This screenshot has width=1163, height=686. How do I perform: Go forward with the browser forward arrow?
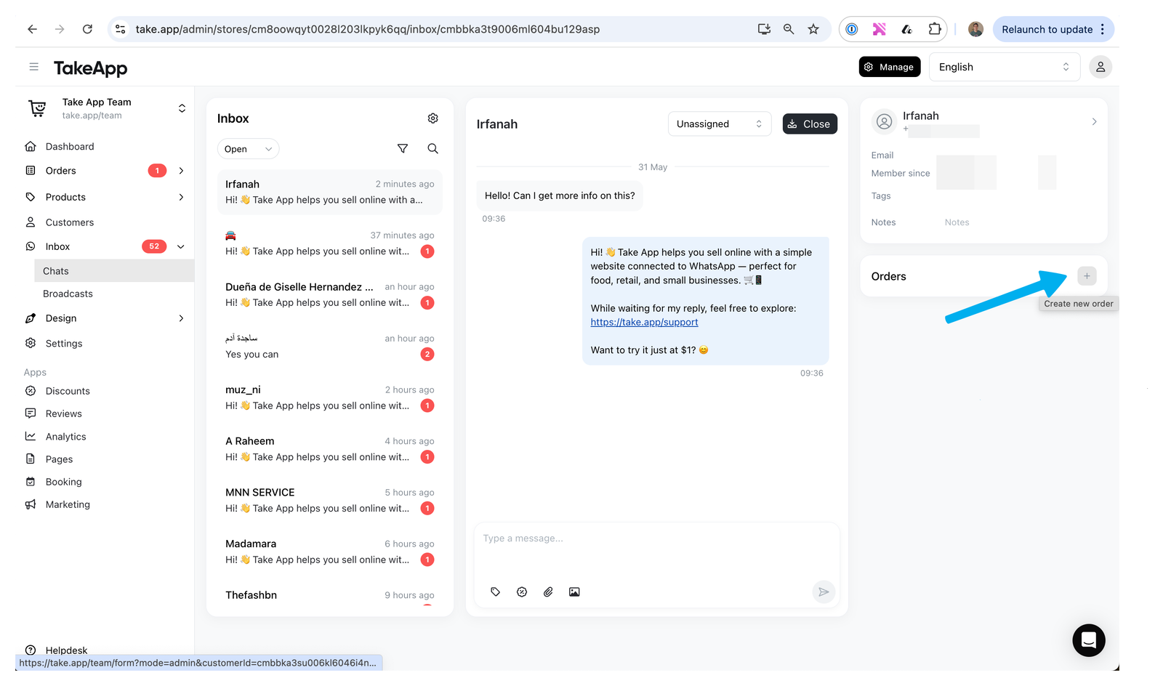point(60,29)
